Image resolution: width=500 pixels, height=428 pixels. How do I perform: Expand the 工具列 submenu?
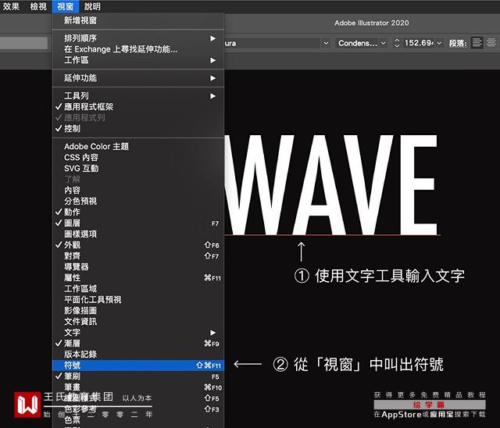(138, 95)
